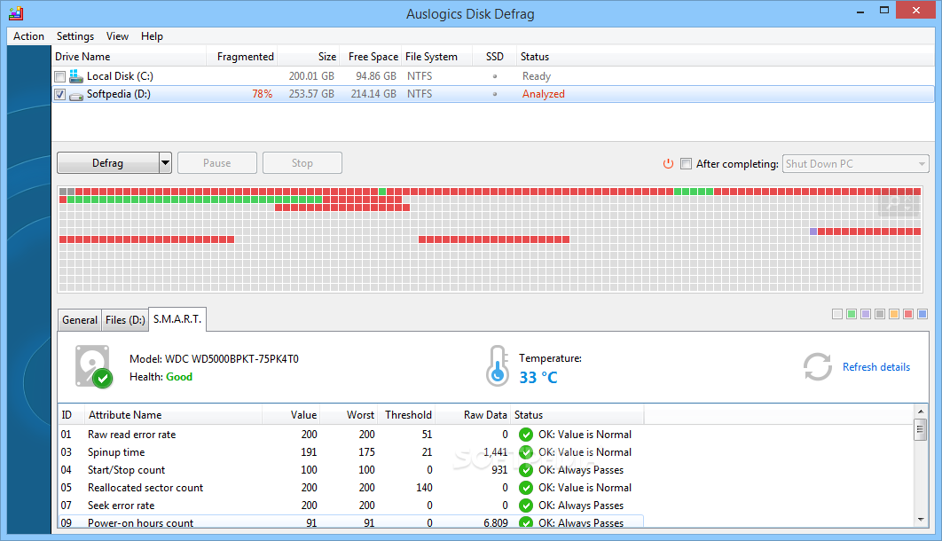This screenshot has width=942, height=541.
Task: Switch to the General tab
Action: (x=79, y=320)
